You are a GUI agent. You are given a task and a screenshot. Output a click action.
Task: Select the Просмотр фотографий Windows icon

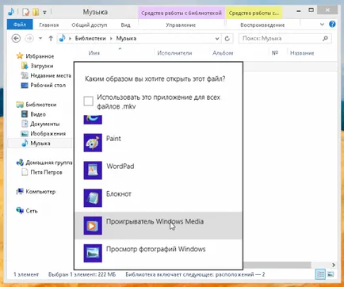coord(93,253)
